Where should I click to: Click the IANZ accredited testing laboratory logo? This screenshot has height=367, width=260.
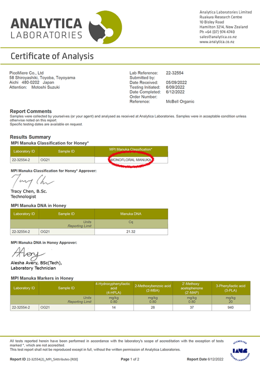tap(240, 351)
